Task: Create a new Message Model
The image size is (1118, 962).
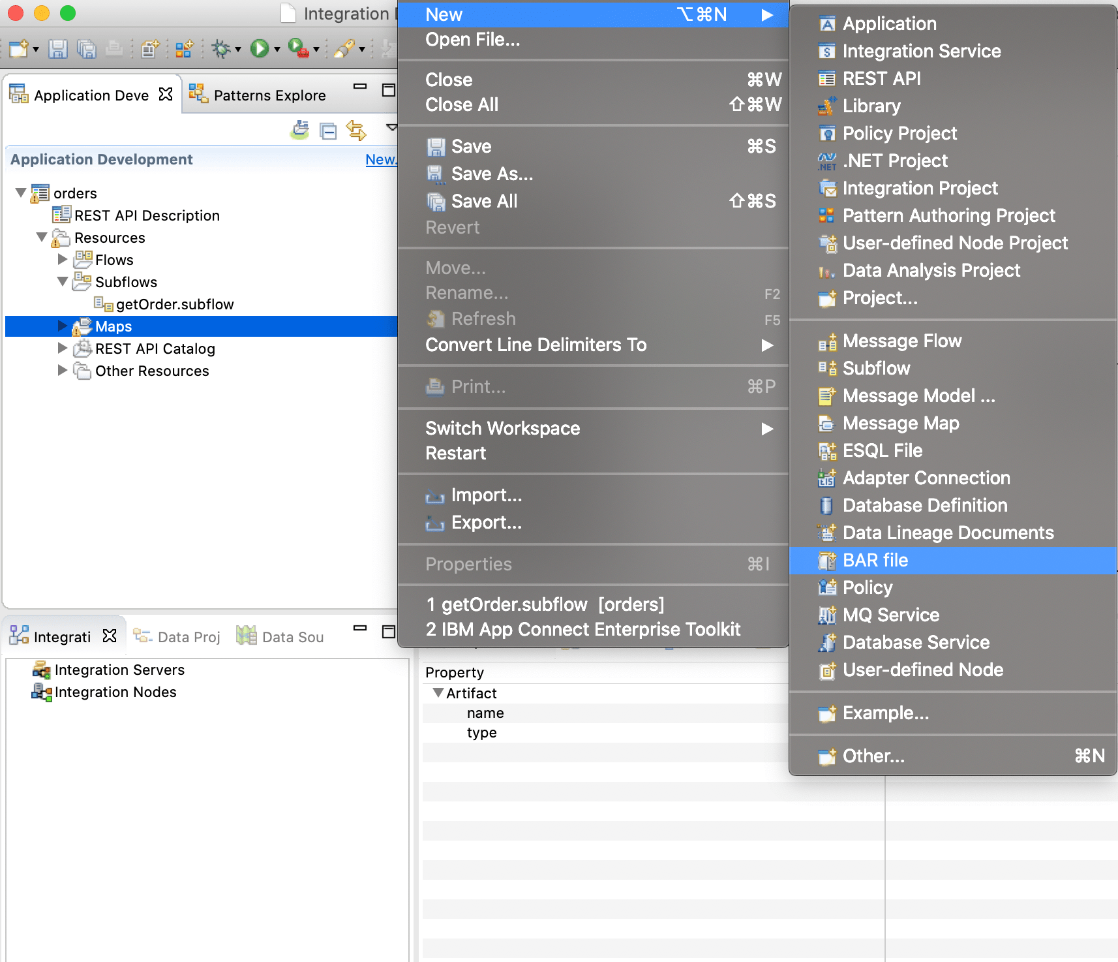Action: [953, 396]
